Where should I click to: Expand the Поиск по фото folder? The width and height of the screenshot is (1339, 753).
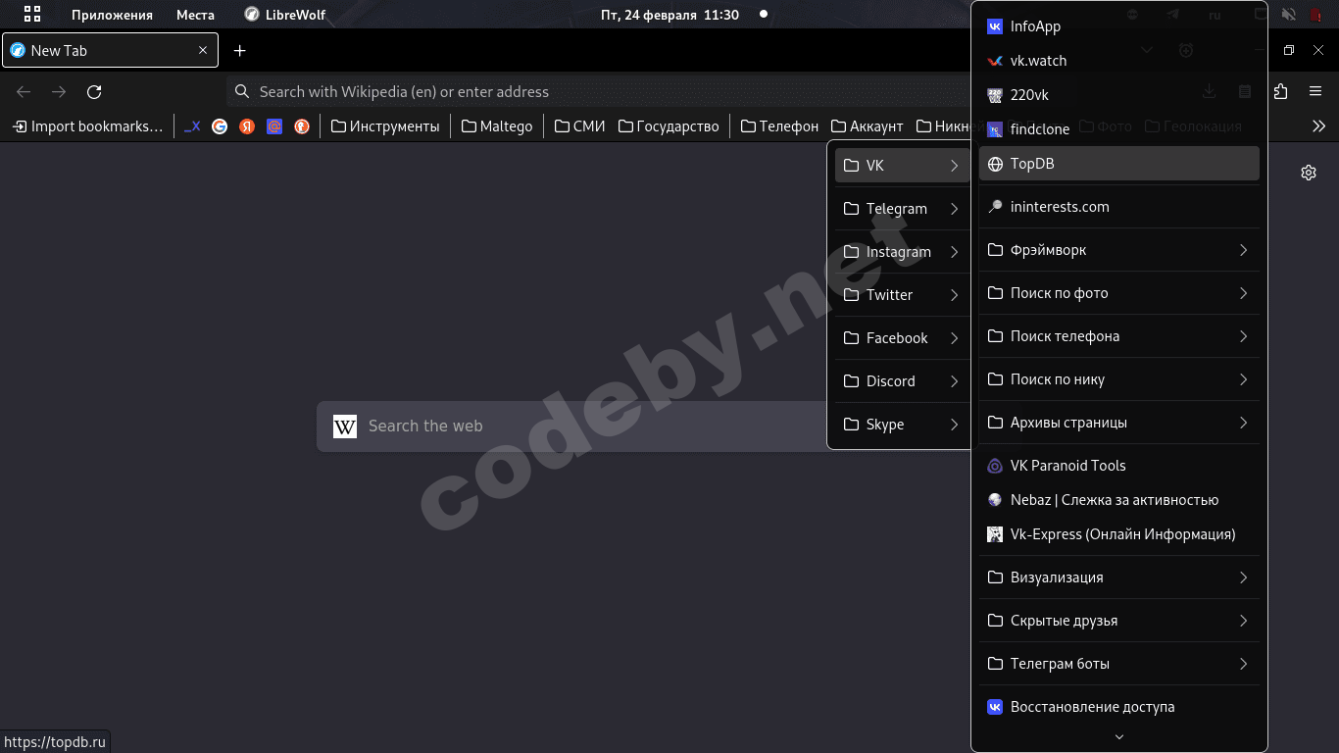click(x=1118, y=293)
